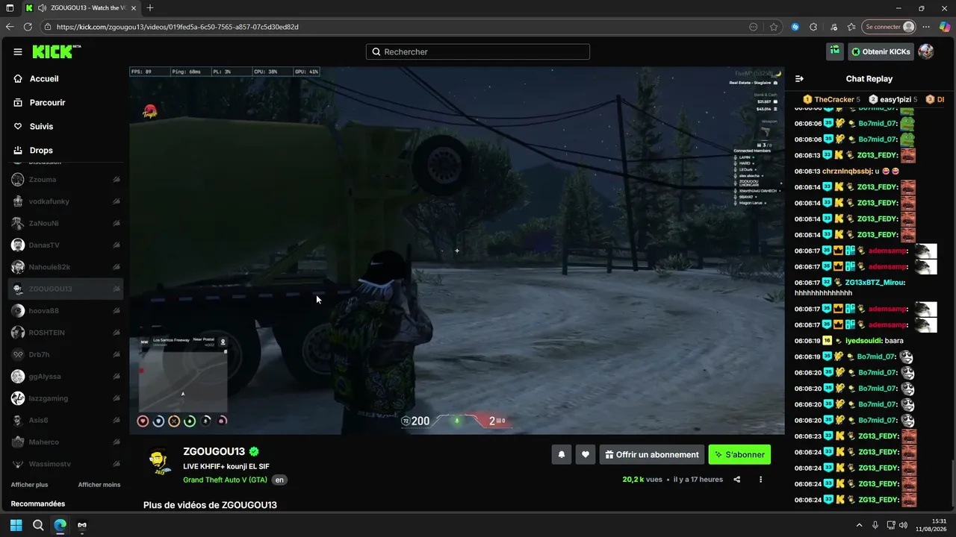The width and height of the screenshot is (956, 537).
Task: Click Se connecter profile button in browser
Action: [889, 27]
